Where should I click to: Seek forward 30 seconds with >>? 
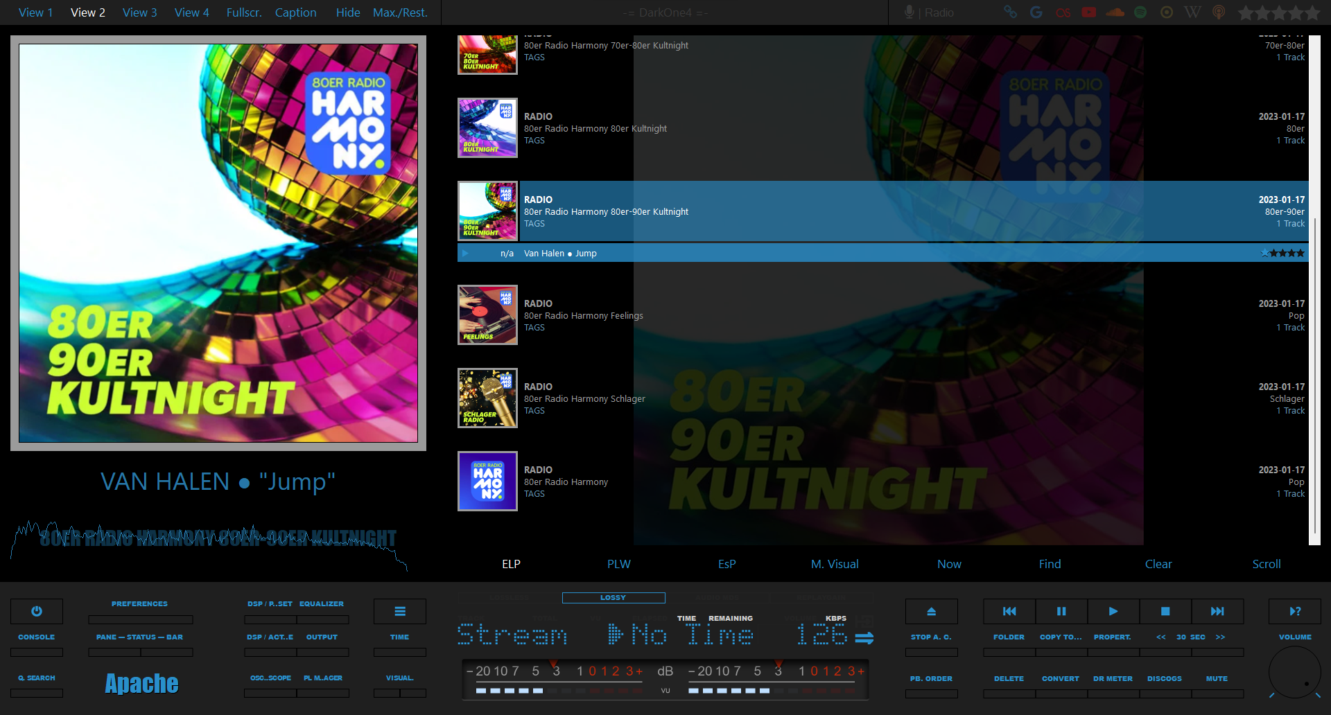click(1220, 637)
